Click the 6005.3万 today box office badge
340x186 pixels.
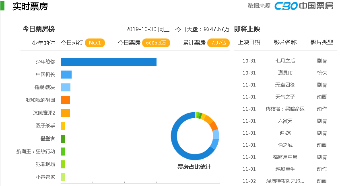click(x=156, y=43)
